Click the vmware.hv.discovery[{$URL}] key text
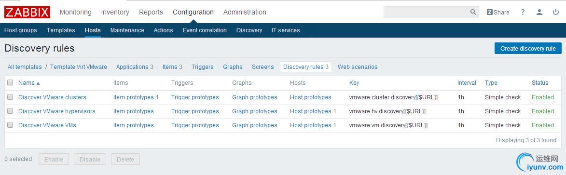The width and height of the screenshot is (566, 175). (387, 111)
